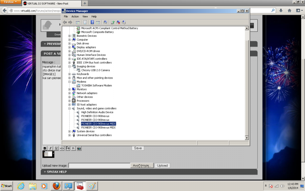Expand the Disk drives node

click(x=69, y=44)
